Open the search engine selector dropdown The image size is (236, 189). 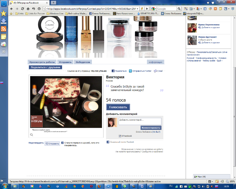click(154, 9)
